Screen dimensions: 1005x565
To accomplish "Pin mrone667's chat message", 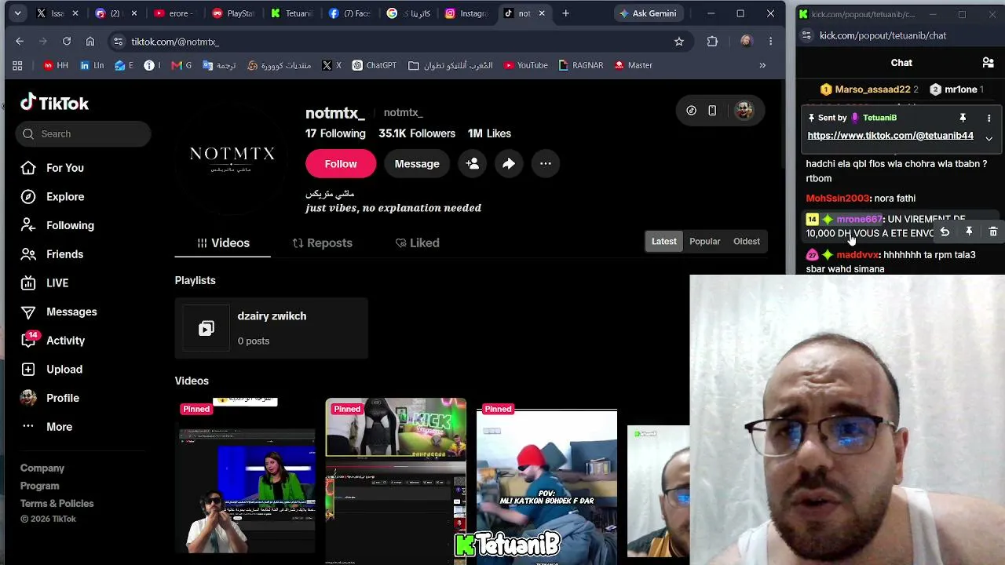I will [969, 232].
